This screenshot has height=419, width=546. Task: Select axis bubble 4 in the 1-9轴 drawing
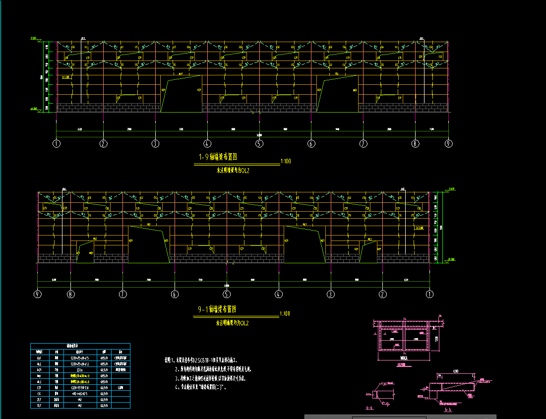207,143
